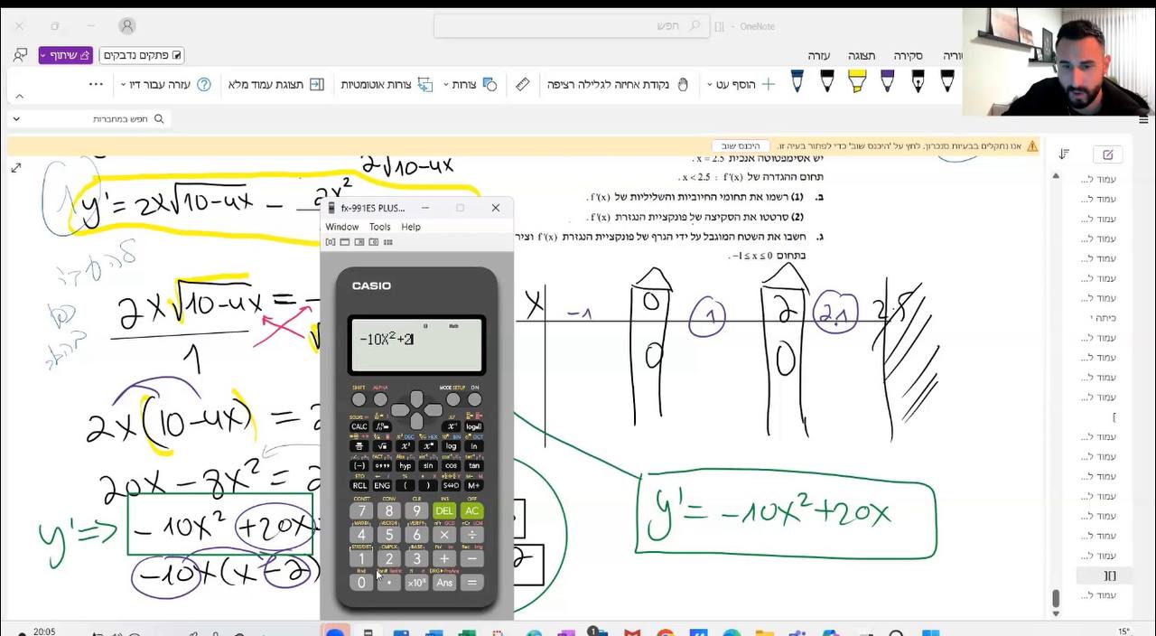Open the user account profile icon
The width and height of the screenshot is (1156, 636).
click(126, 26)
